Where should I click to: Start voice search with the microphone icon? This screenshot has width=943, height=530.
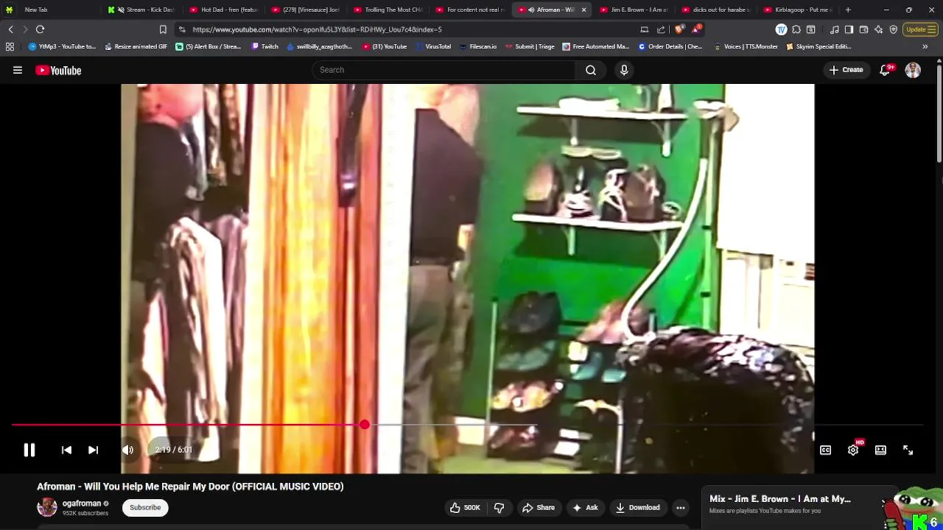point(624,70)
